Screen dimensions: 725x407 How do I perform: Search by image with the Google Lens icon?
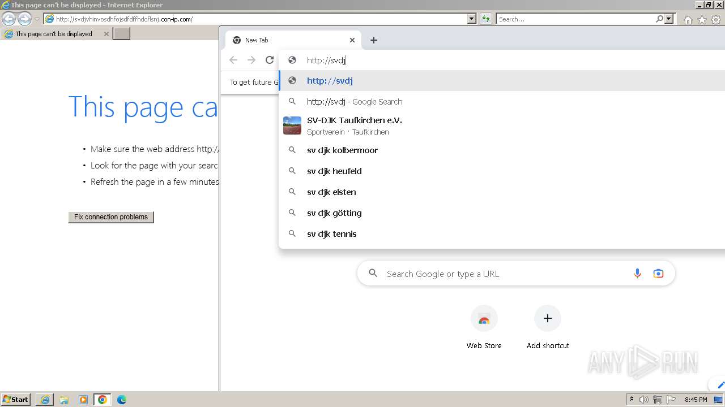point(658,274)
